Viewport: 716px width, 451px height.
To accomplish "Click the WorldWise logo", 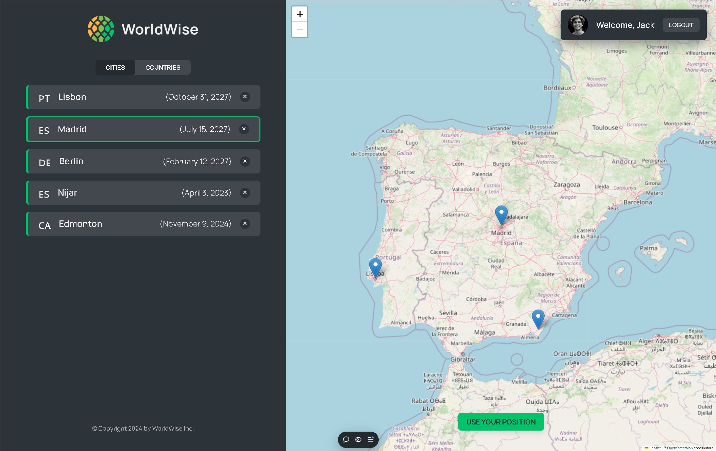I will coord(143,29).
